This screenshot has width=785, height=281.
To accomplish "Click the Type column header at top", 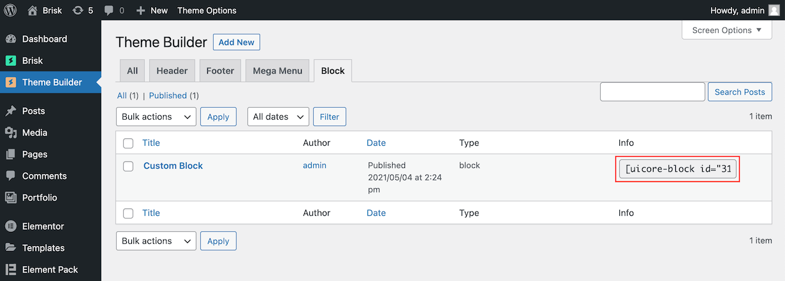I will point(469,143).
